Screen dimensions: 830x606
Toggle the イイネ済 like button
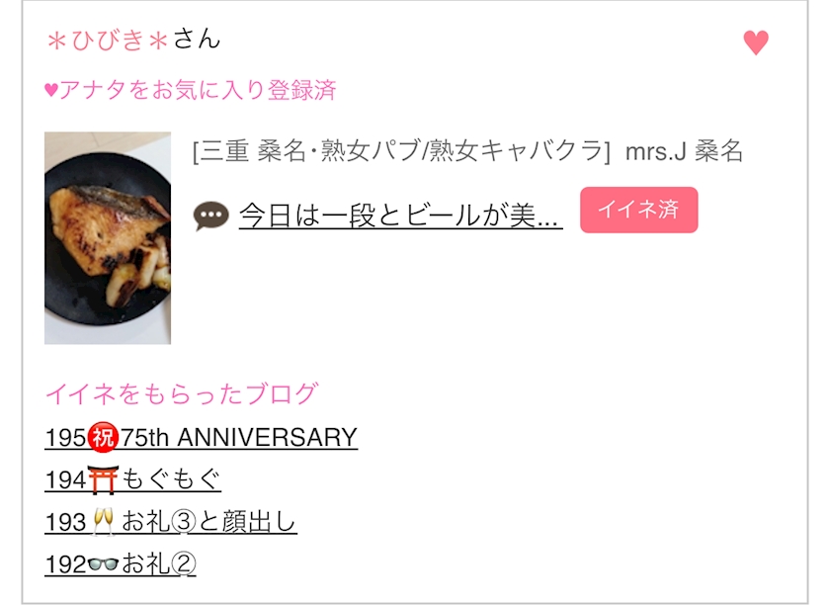[639, 210]
